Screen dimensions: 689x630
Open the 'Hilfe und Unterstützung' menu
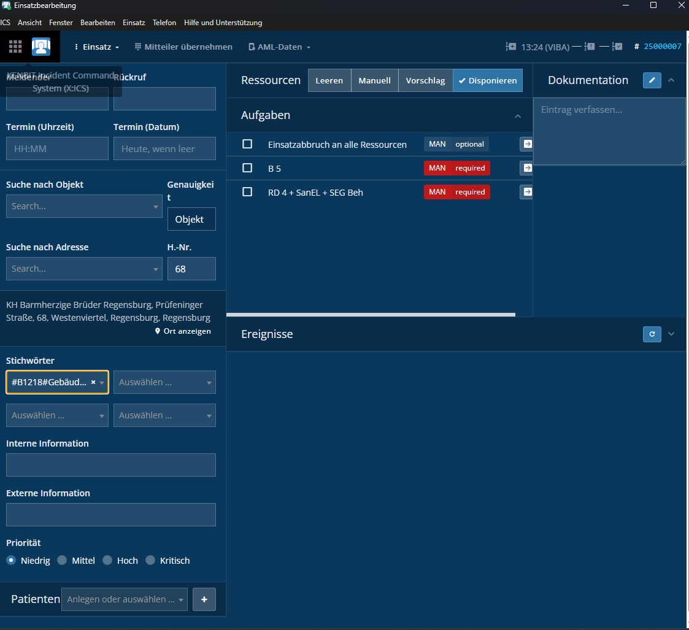[x=223, y=23]
